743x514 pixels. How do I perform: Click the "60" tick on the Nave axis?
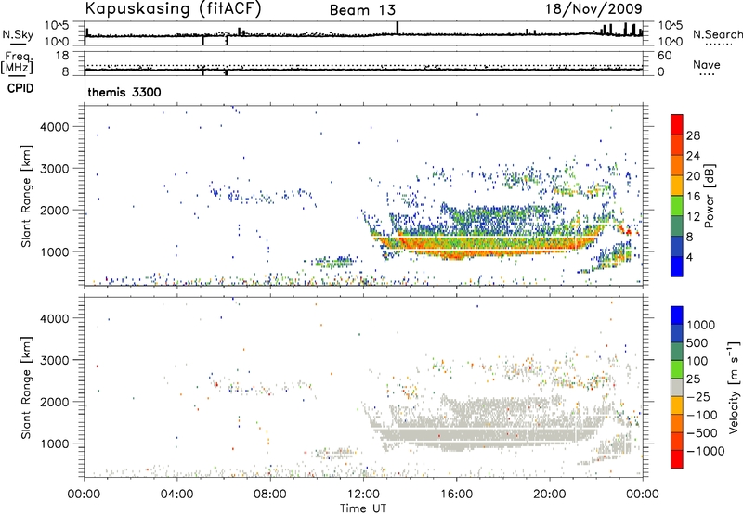click(664, 56)
